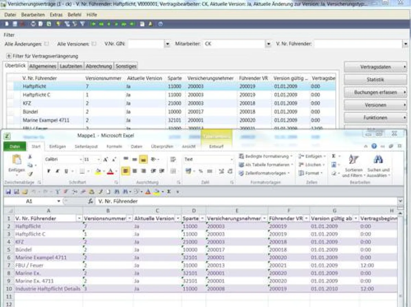Click the Sortieren und Filtern icon

click(x=353, y=160)
